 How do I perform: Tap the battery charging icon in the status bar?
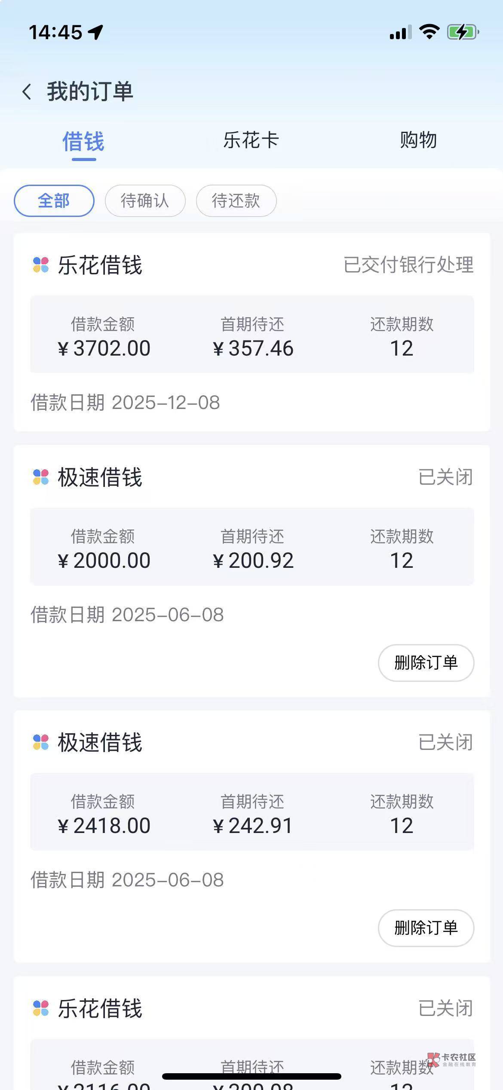pyautogui.click(x=463, y=32)
